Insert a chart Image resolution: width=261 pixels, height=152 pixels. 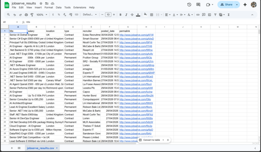coord(210,15)
